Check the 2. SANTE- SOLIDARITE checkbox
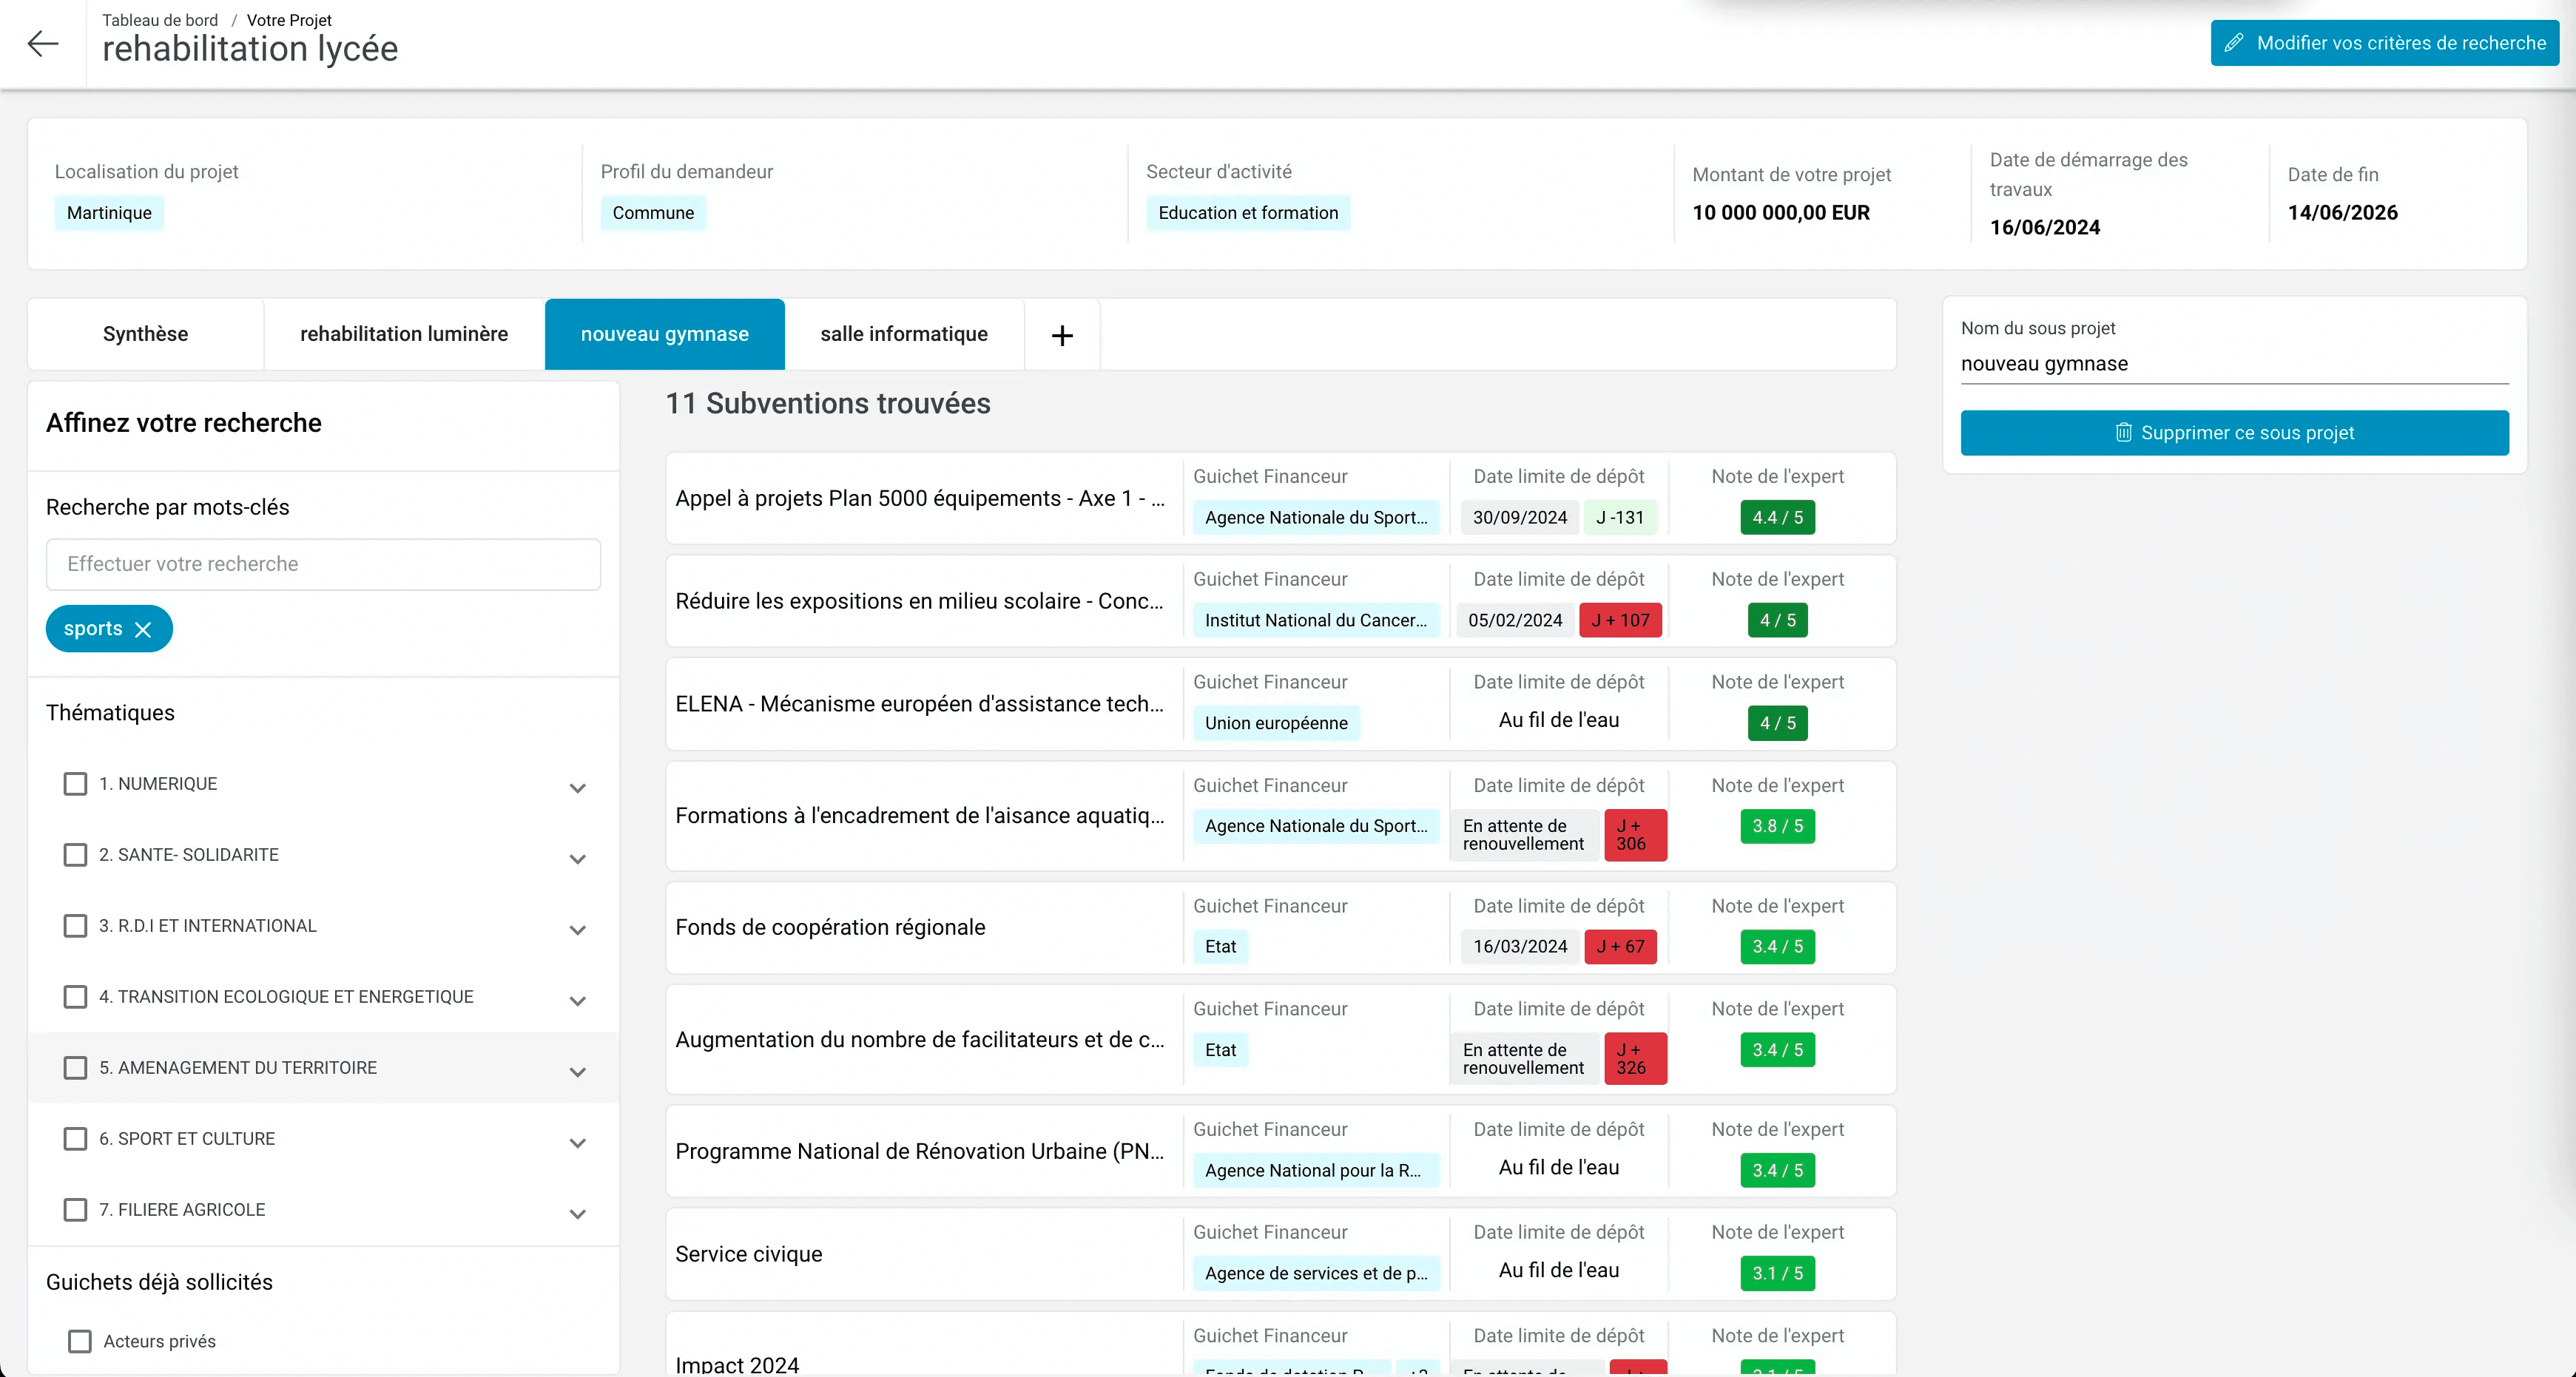 (75, 854)
